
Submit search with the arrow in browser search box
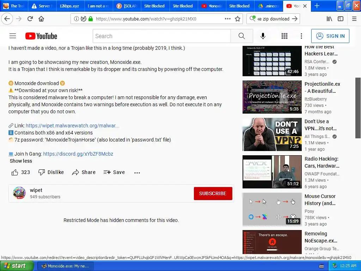pyautogui.click(x=295, y=19)
